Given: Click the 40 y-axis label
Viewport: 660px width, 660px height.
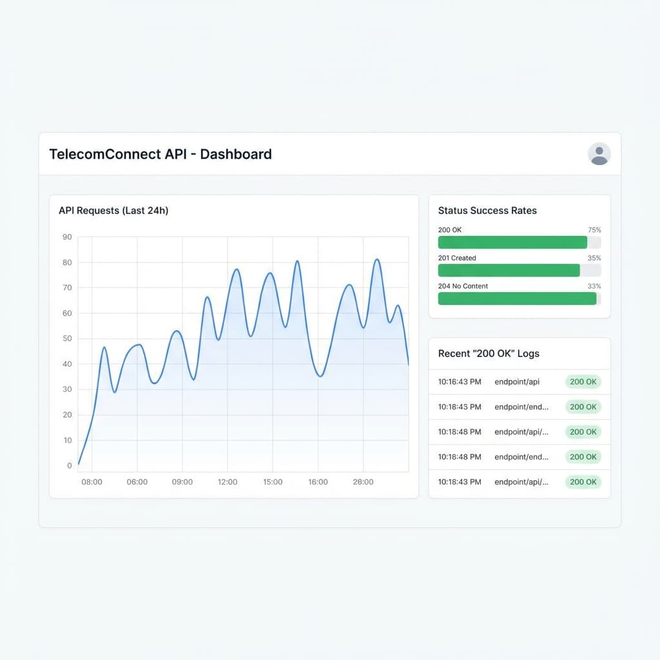Looking at the screenshot, I should coord(67,364).
